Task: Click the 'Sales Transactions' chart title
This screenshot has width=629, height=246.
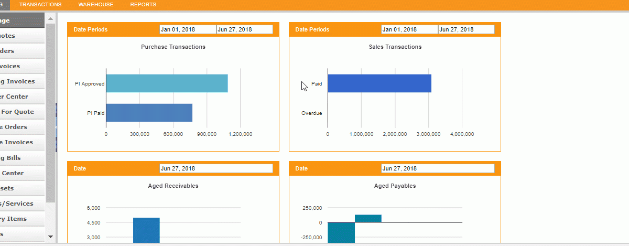Action: [395, 47]
